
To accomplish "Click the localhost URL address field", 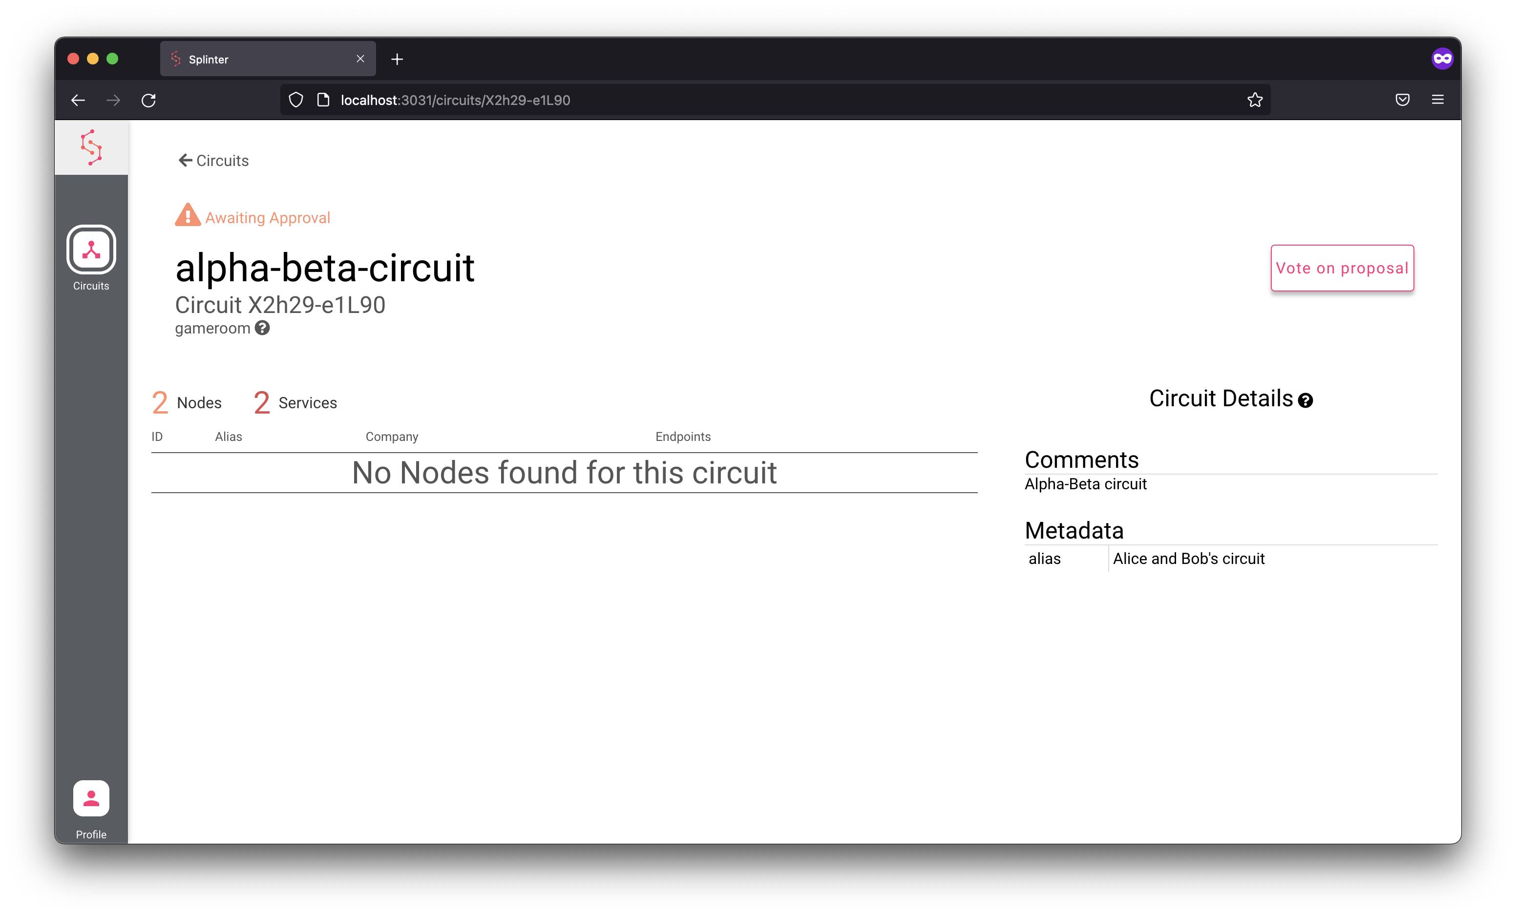I will 775,100.
